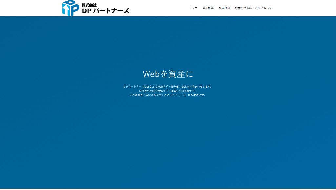Click the logo to return to homepage

pyautogui.click(x=95, y=8)
